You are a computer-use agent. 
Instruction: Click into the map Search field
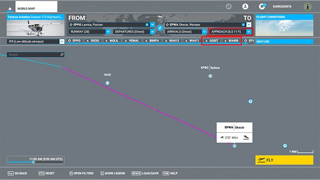33,55
